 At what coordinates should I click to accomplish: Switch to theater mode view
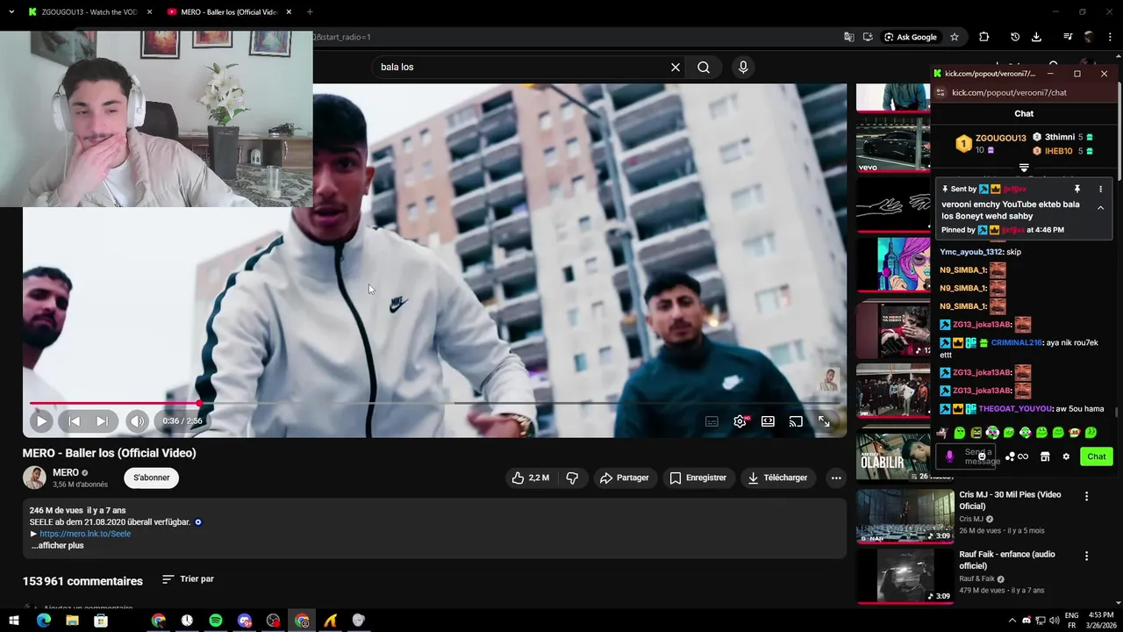768,421
